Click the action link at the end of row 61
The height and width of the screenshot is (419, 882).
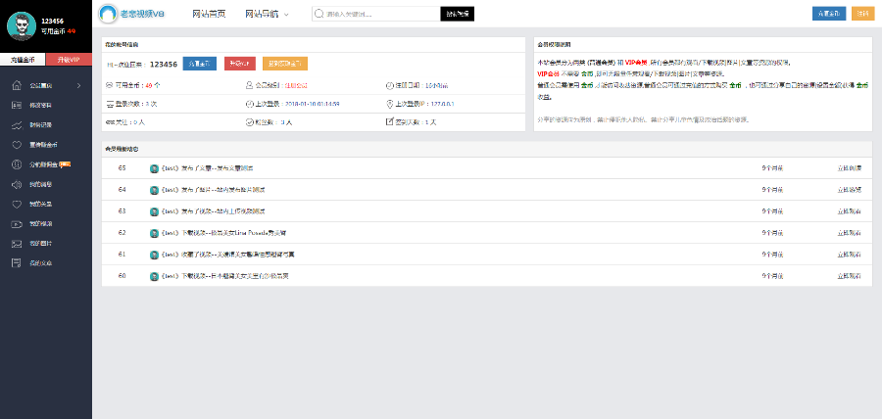pyautogui.click(x=850, y=255)
